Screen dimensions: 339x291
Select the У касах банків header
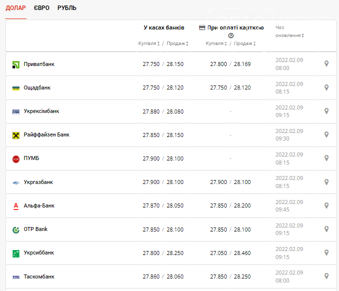pyautogui.click(x=164, y=27)
